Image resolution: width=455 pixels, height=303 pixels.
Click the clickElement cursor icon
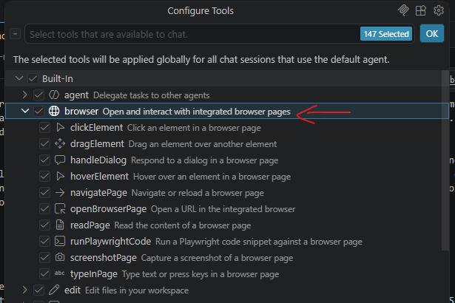click(x=60, y=127)
